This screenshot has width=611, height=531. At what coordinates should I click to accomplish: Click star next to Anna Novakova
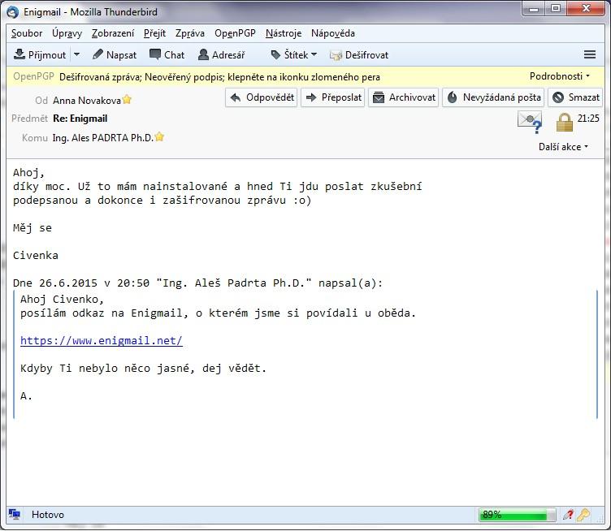pos(127,100)
